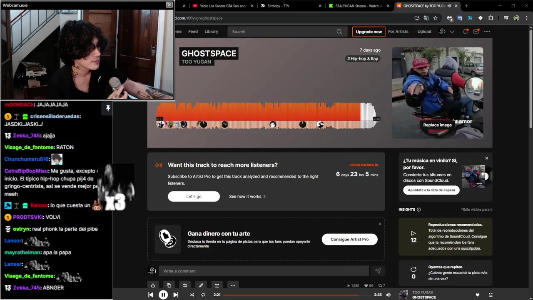Click the Reproducciones recomendadas insight card

pos(445,237)
